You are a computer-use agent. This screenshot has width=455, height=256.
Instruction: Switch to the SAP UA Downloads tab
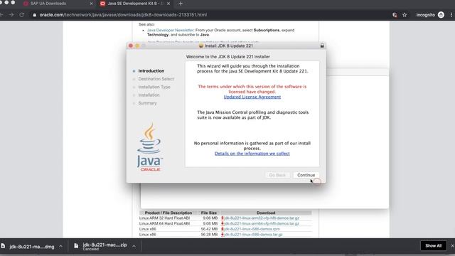[48, 4]
